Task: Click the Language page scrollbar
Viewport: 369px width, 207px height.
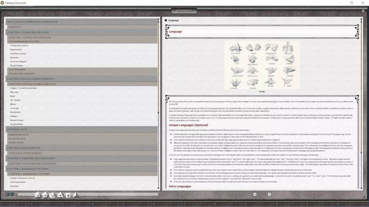Action: [362, 103]
